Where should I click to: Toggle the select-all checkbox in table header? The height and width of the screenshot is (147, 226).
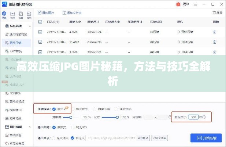coord(40,22)
